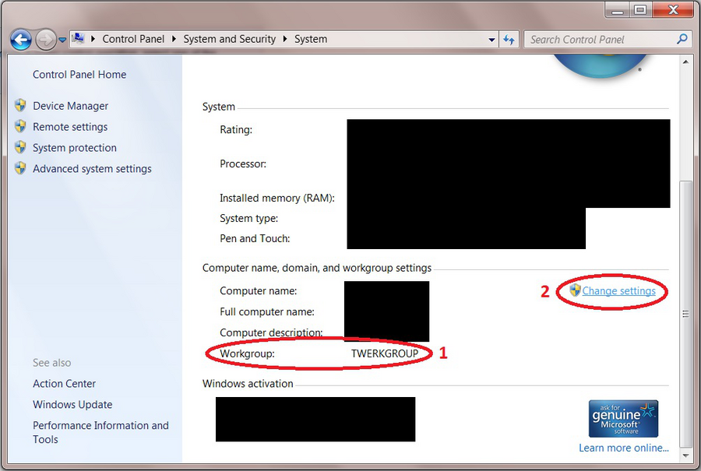This screenshot has width=701, height=471.
Task: Click the shield icon beside Remote settings
Action: (x=21, y=127)
